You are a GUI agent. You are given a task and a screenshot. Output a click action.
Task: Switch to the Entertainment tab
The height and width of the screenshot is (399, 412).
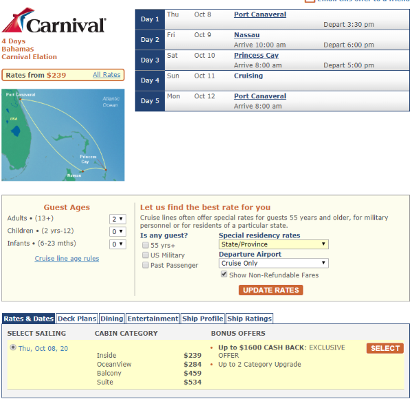click(152, 319)
